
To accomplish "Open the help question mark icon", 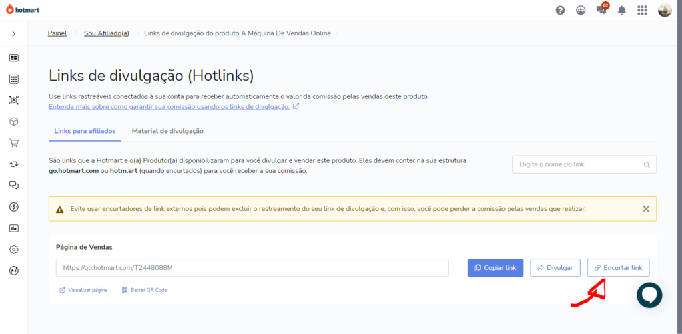I will [x=560, y=10].
